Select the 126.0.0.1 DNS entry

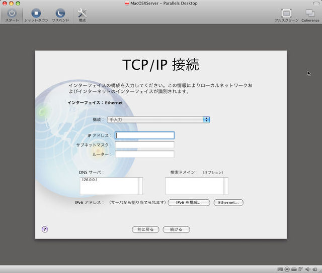pyautogui.click(x=90, y=180)
